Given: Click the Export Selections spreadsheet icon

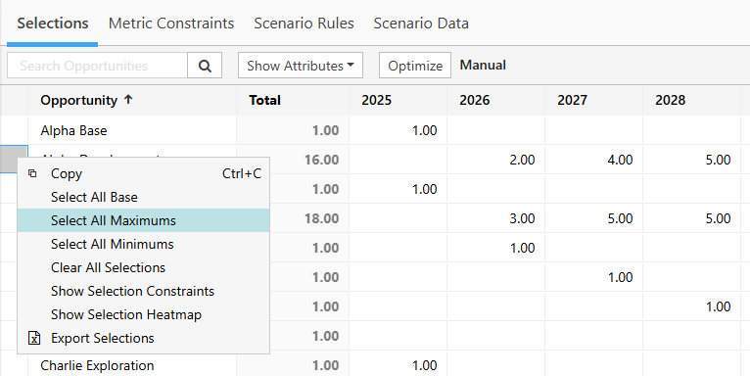Looking at the screenshot, I should click(x=34, y=338).
